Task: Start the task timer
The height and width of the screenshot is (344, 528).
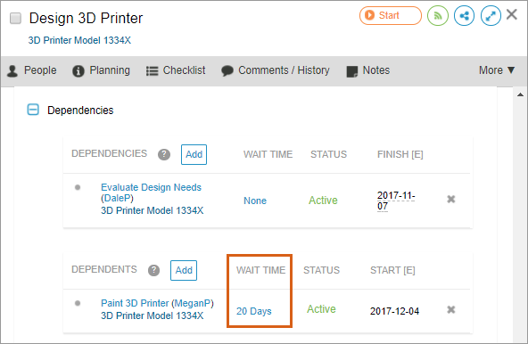Action: click(391, 15)
